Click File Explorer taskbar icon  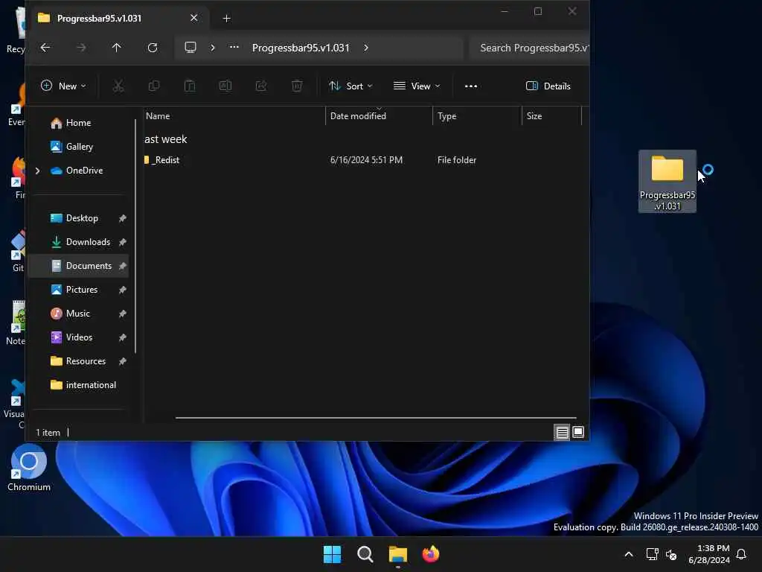397,554
